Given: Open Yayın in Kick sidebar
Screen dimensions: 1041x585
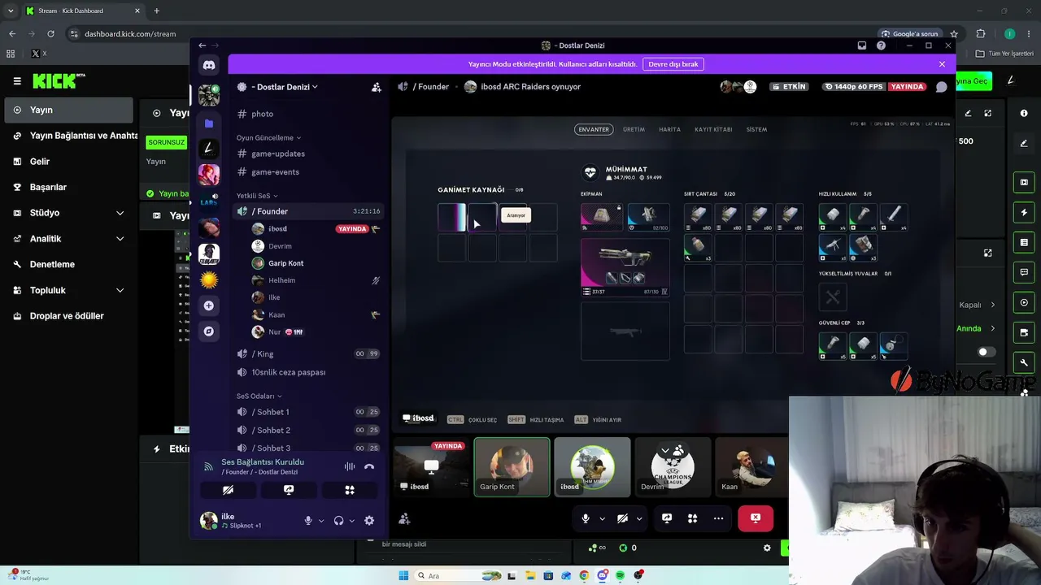Looking at the screenshot, I should (x=69, y=110).
